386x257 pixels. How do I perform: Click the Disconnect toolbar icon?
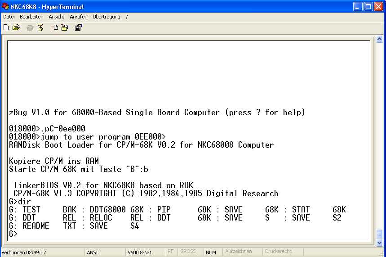coord(40,27)
